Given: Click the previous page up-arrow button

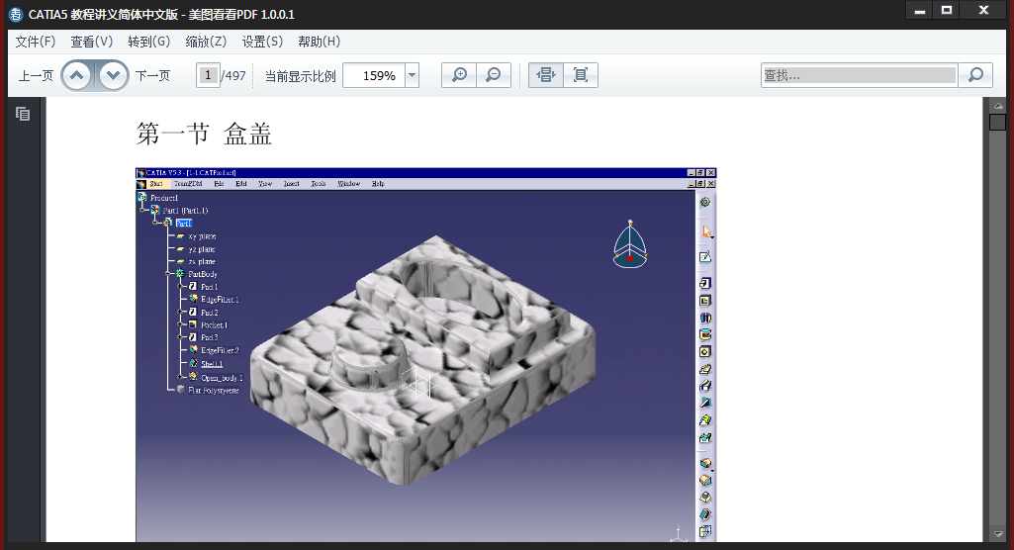Looking at the screenshot, I should tap(78, 75).
